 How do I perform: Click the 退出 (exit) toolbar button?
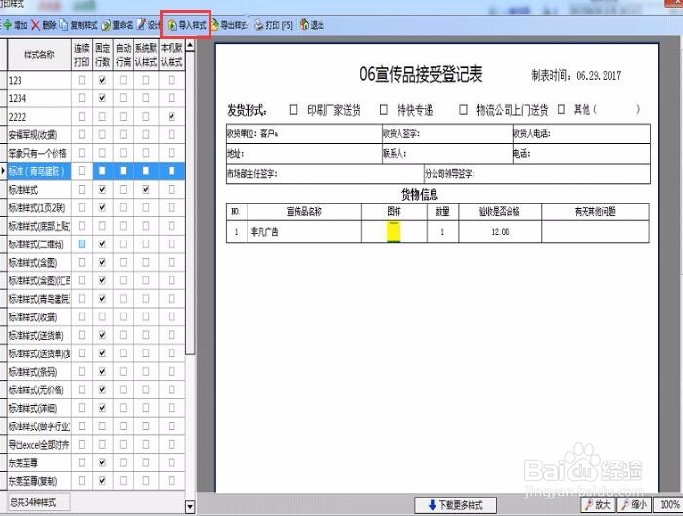point(312,25)
